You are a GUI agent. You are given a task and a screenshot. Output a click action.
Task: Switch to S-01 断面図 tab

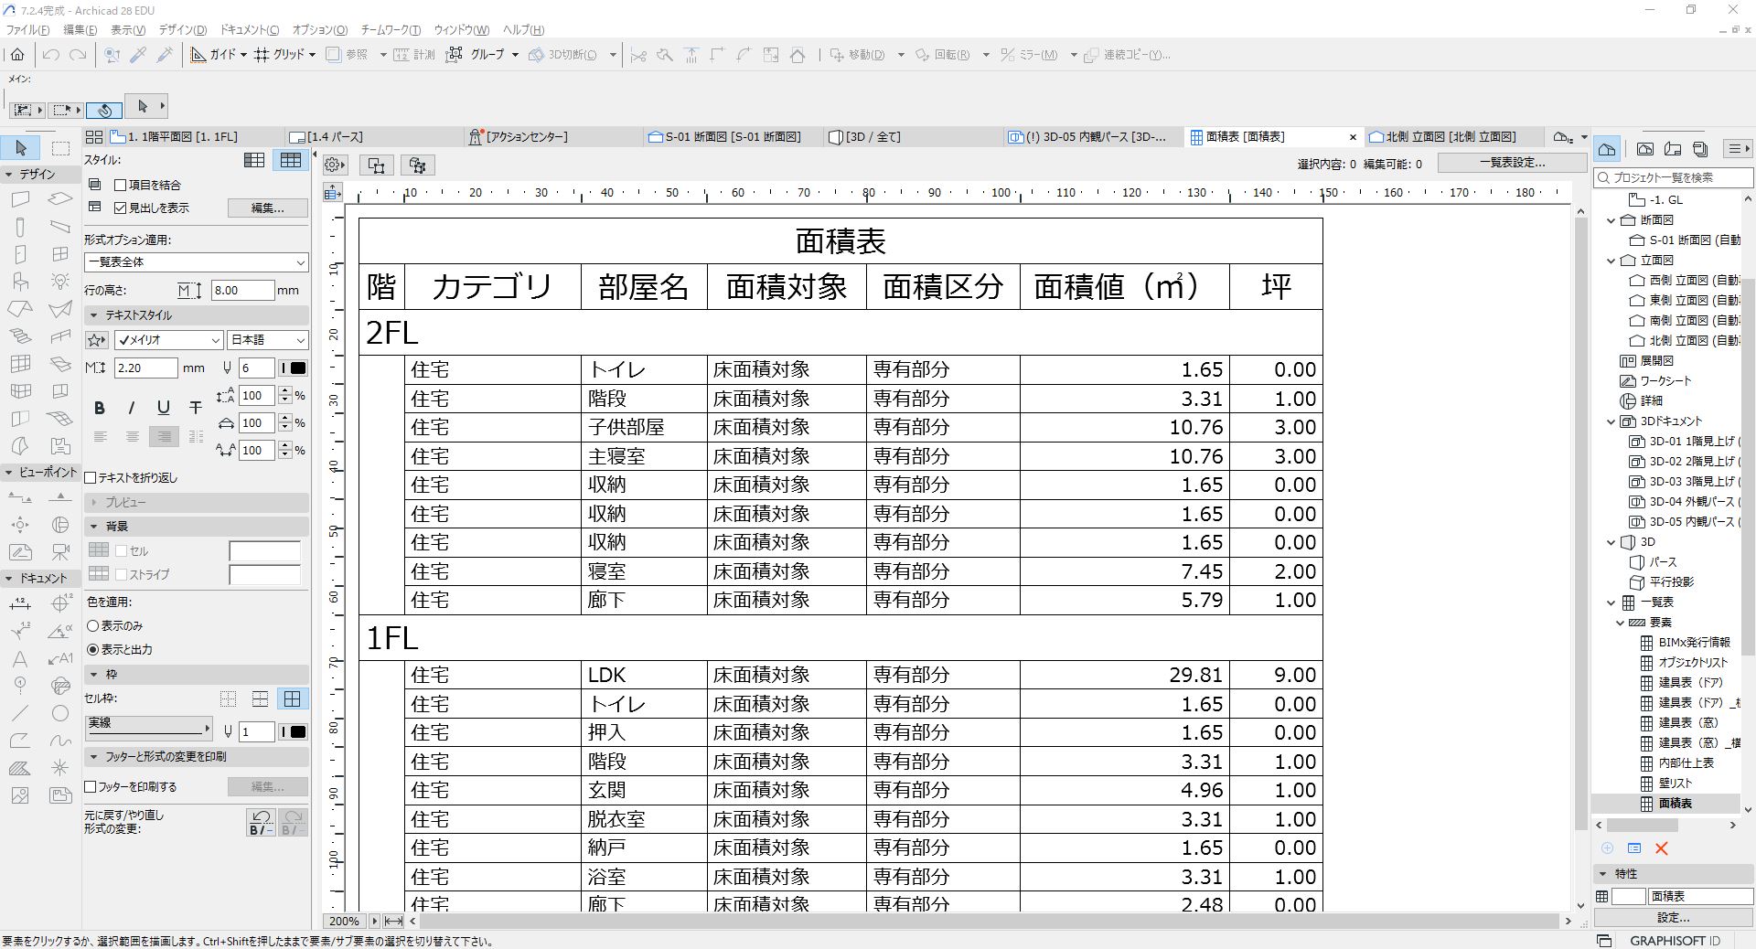[732, 137]
